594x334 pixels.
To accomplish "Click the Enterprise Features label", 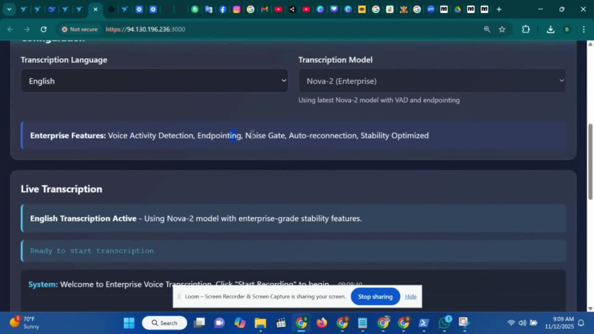I will pos(68,135).
